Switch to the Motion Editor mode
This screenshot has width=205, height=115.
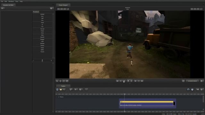click(61, 89)
